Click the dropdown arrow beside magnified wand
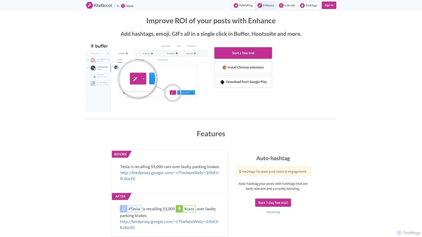The height and width of the screenshot is (237, 422). point(143,79)
